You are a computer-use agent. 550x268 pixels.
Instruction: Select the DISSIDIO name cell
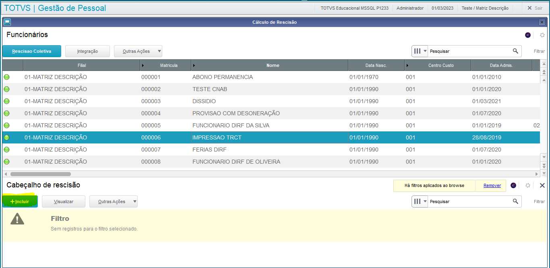tap(269, 101)
